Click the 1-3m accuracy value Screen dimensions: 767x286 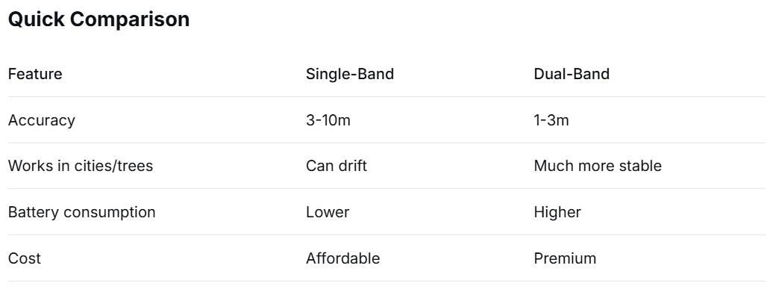(x=551, y=120)
